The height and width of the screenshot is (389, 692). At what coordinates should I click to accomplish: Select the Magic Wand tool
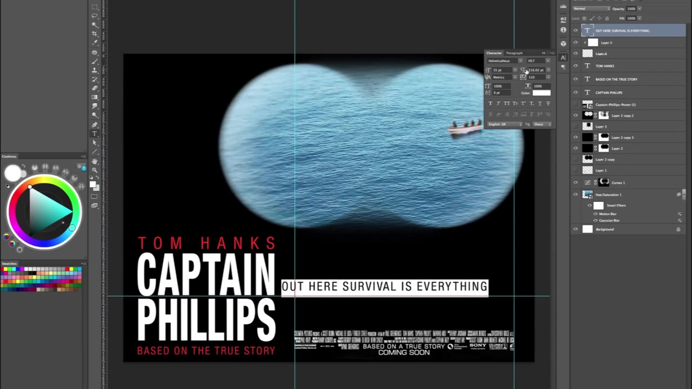tap(95, 25)
